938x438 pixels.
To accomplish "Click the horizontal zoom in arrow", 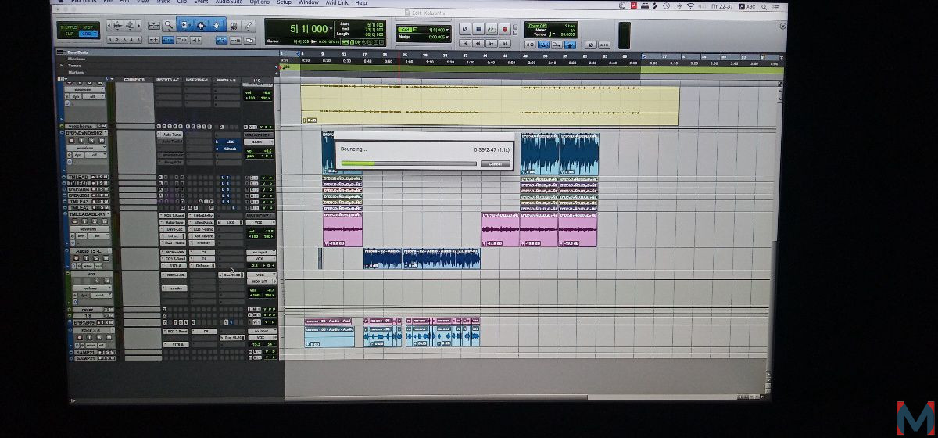I will 138,26.
